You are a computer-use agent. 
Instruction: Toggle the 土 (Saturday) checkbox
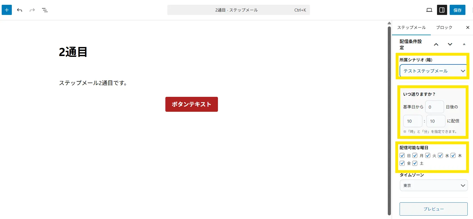pos(415,163)
